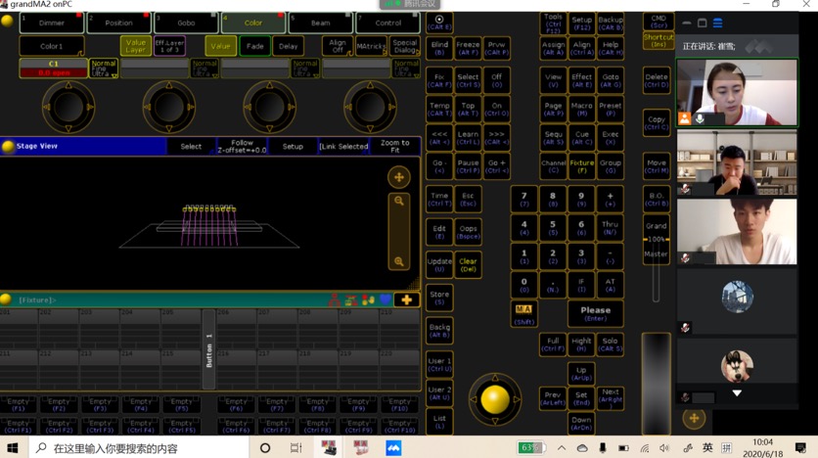
Task: Zoom in with upper magnifier in Stage View
Action: pos(399,201)
